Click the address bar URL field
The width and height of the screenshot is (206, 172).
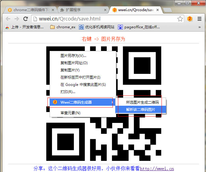point(107,19)
